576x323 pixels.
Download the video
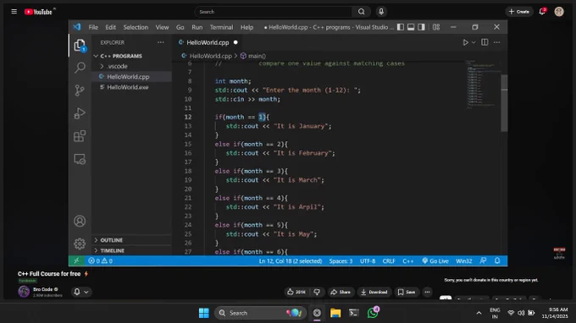(374, 292)
